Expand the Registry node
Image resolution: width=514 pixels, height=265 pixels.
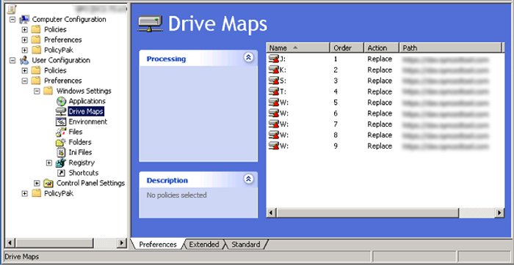tap(49, 163)
